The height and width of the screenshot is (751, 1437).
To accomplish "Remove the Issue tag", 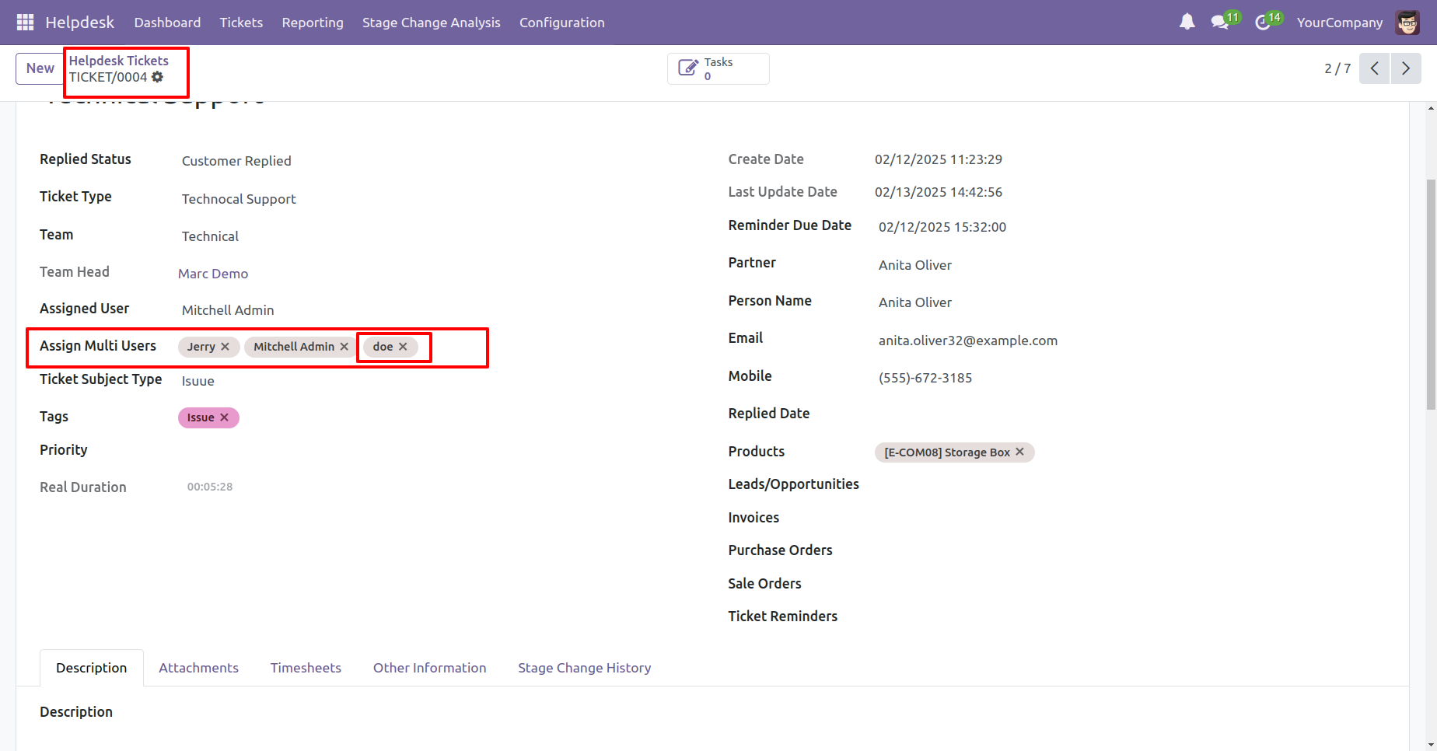I will 224,417.
